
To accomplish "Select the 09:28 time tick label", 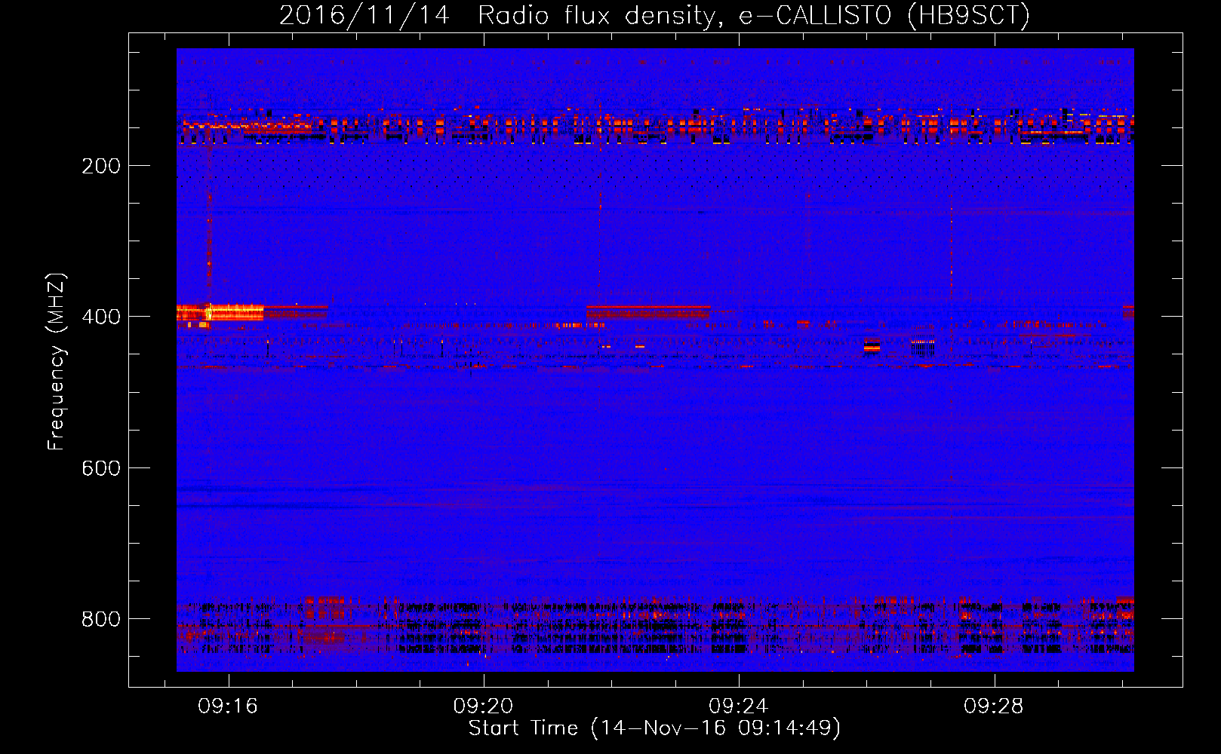I will click(994, 706).
